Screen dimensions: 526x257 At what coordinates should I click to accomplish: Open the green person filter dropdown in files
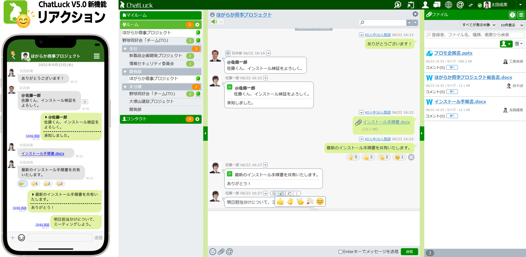506,44
